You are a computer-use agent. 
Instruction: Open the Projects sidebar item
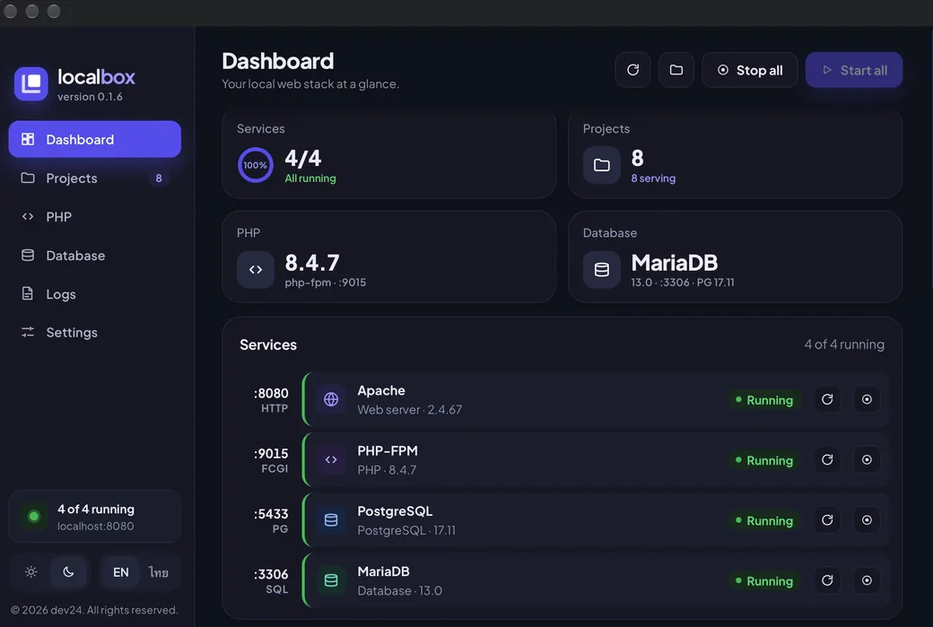pos(94,178)
